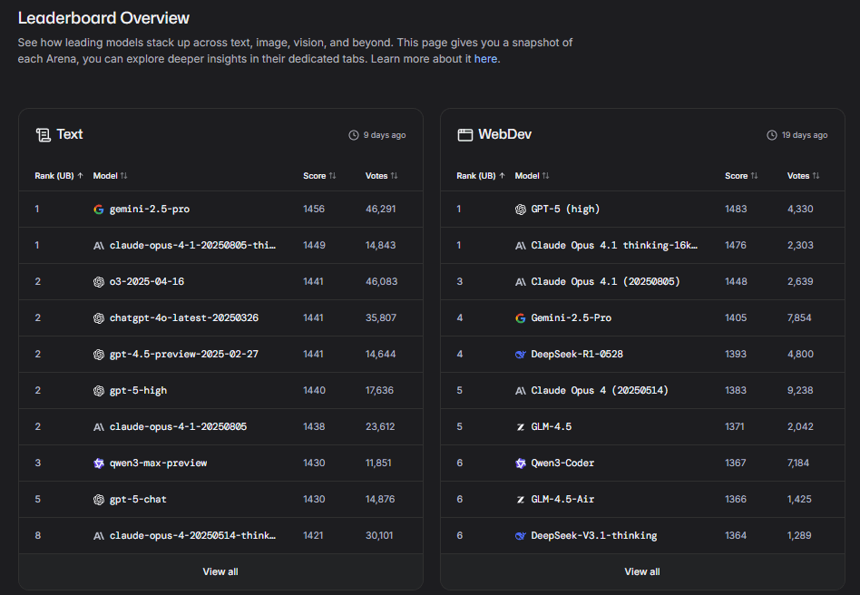Select the qwen3-max-preview model name
Image resolution: width=860 pixels, height=595 pixels.
pos(159,463)
